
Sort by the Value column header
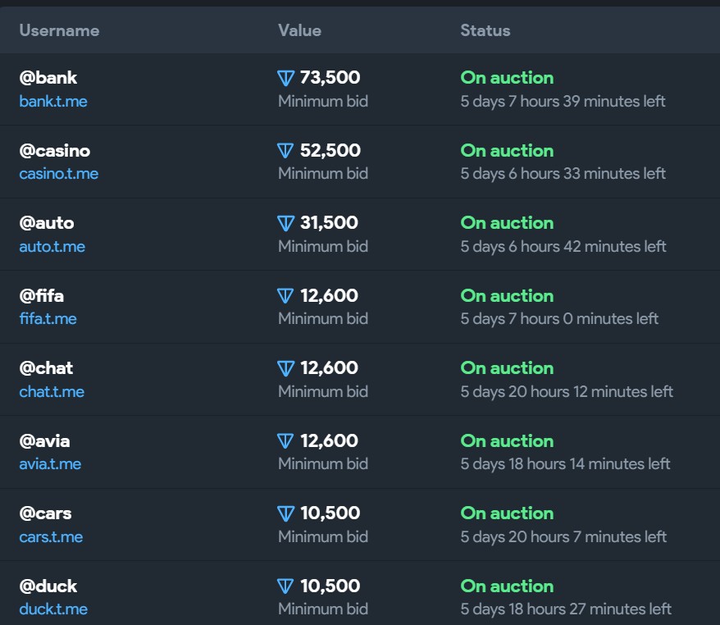coord(299,30)
